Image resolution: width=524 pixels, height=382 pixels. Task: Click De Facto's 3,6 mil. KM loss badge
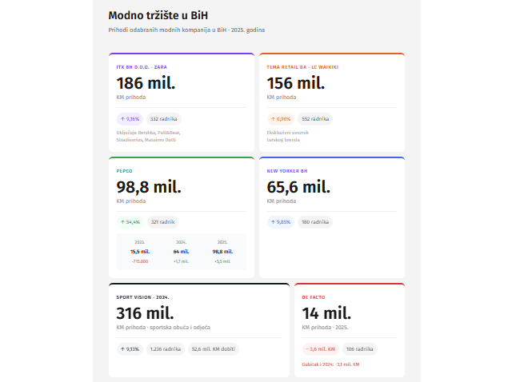(319, 348)
